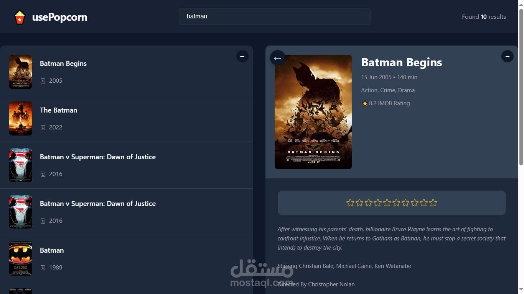Focus the search field containing batman

274,16
